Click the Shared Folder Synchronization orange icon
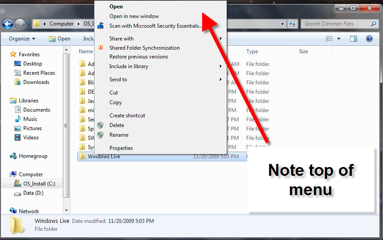383x240 pixels. (x=101, y=47)
